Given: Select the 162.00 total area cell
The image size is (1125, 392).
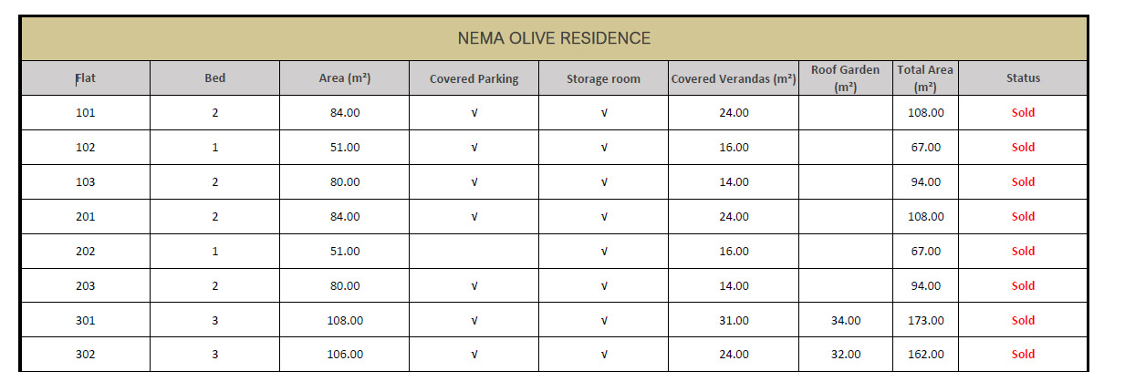Looking at the screenshot, I should pos(925,355).
